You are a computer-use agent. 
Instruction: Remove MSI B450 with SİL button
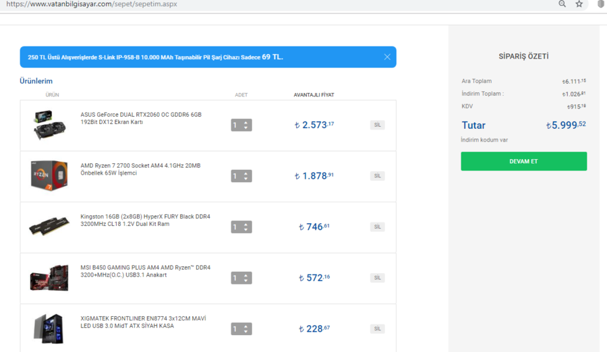pos(378,278)
